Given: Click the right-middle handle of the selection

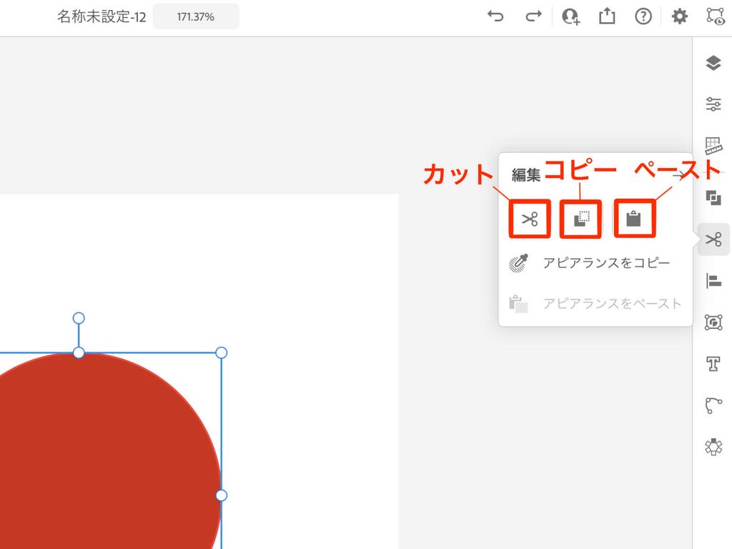Looking at the screenshot, I should coord(222,495).
